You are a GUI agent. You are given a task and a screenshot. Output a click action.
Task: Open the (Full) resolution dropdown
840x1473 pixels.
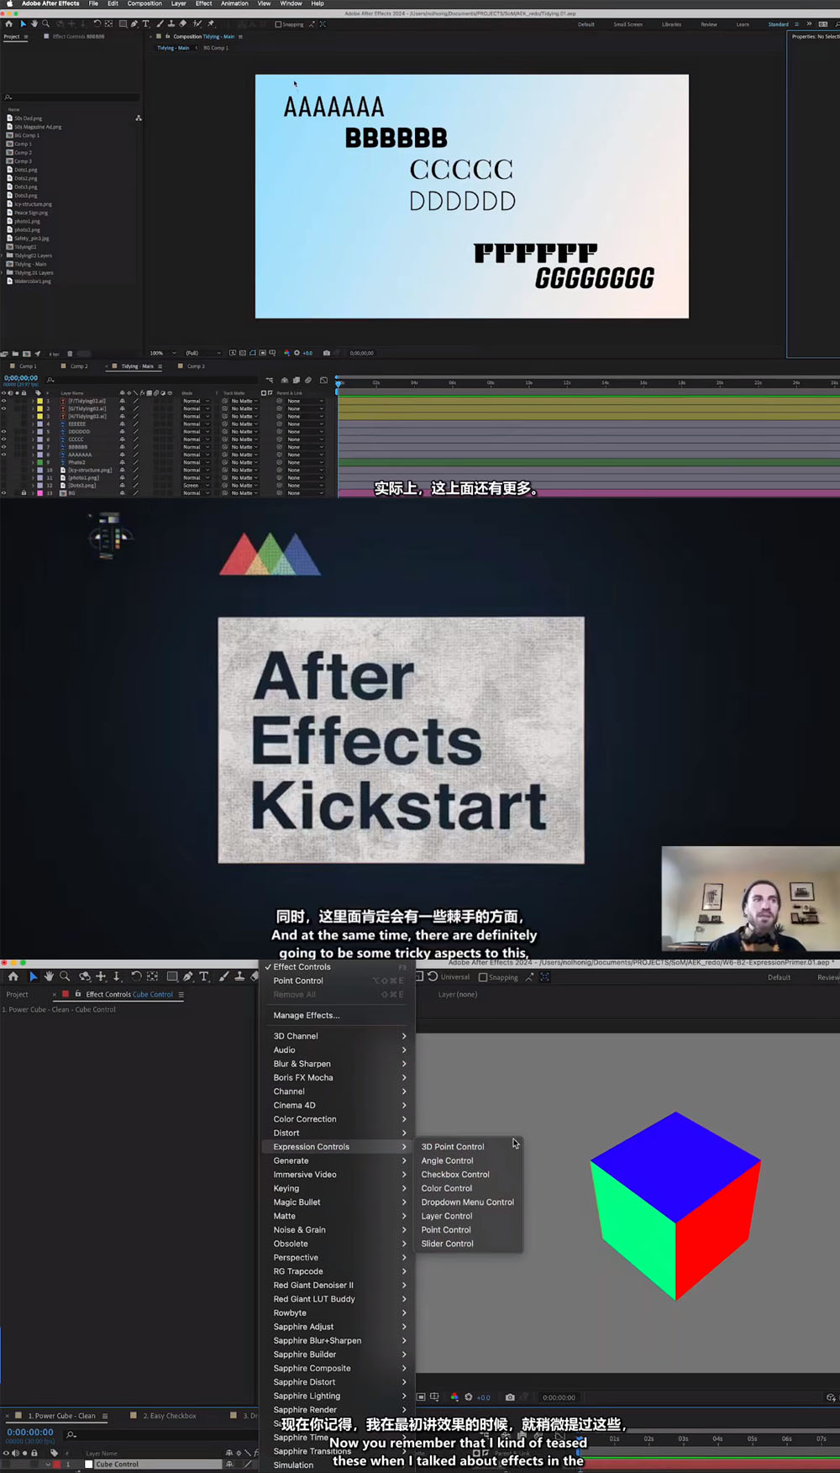tap(203, 353)
